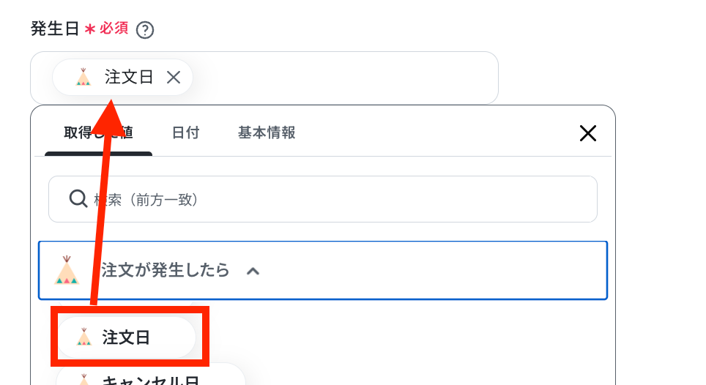Viewport: 706px width, 385px height.
Task: Close the value picker panel
Action: point(587,133)
